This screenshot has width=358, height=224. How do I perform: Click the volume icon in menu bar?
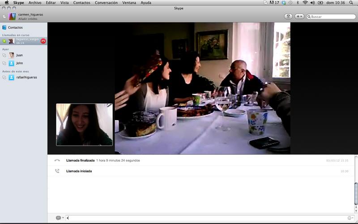click(312, 3)
